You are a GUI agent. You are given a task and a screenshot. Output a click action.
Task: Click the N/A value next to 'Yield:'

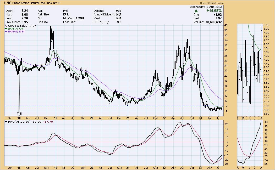click(119, 18)
